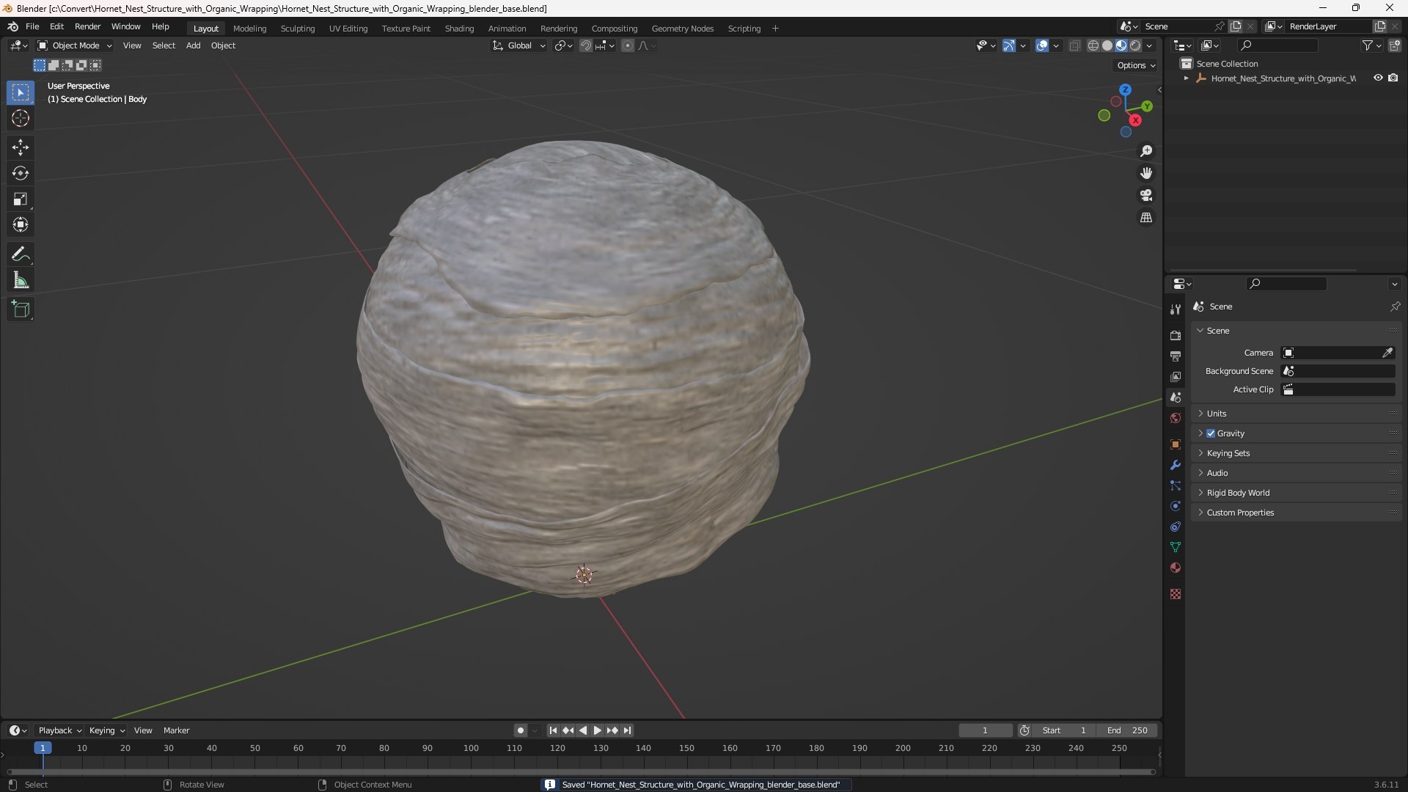The width and height of the screenshot is (1408, 792).
Task: Click the Camera field in Scene panel
Action: click(x=1338, y=353)
